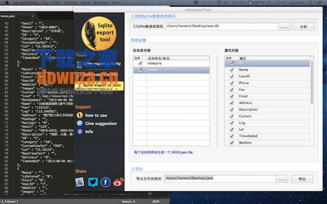Image resolution: width=327 pixels, height=204 pixels.
Task: Click the Give suggestion chat icon
Action: point(80,123)
